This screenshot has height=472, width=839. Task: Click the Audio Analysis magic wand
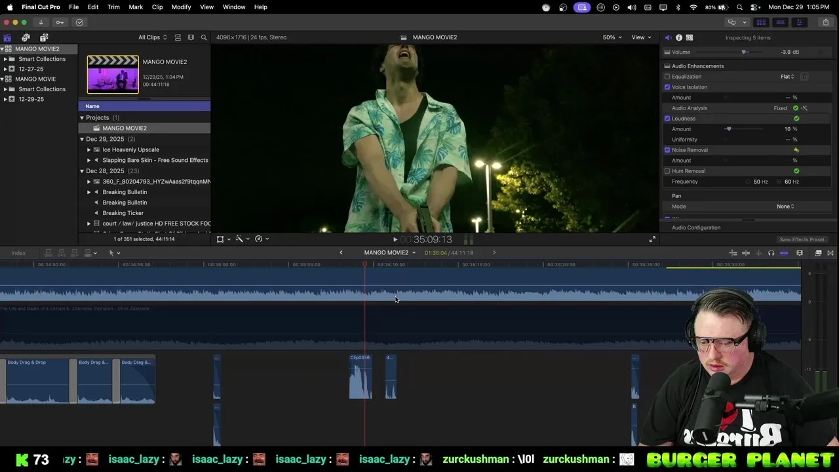804,108
